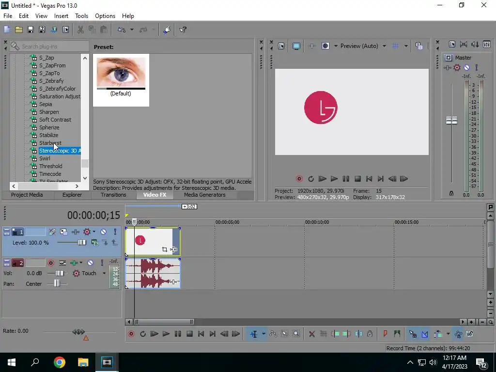Open the Touch automation mode dropdown
The width and height of the screenshot is (496, 372).
point(104,273)
